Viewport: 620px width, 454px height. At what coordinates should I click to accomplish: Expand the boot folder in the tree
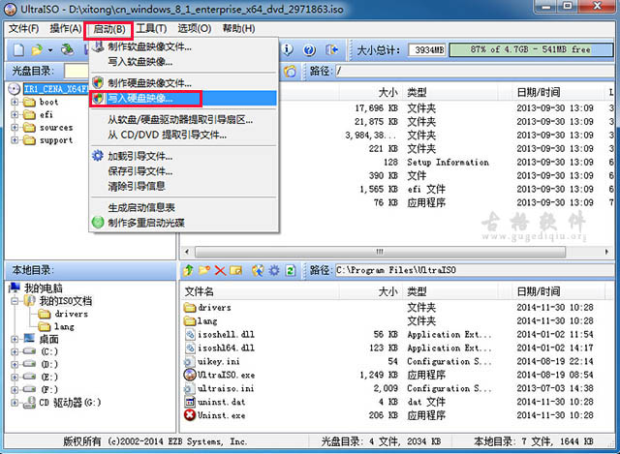coord(15,102)
